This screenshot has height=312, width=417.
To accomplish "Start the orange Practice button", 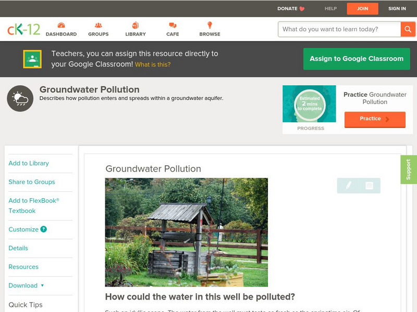I will click(x=374, y=119).
